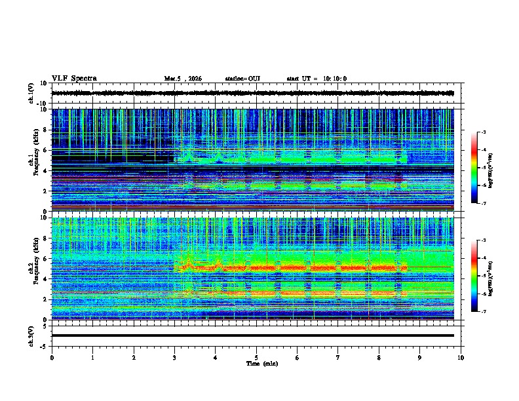Click the "-7" value below ch.2 color bar
This screenshot has height=401, width=519.
click(x=483, y=312)
